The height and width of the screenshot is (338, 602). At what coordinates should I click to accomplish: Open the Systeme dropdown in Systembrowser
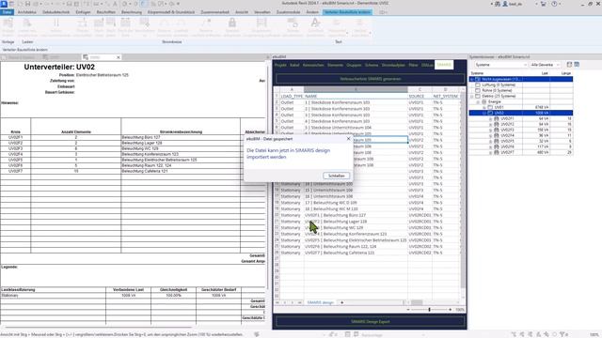[x=500, y=65]
